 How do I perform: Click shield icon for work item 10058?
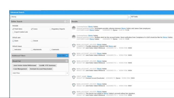pos(74,45)
